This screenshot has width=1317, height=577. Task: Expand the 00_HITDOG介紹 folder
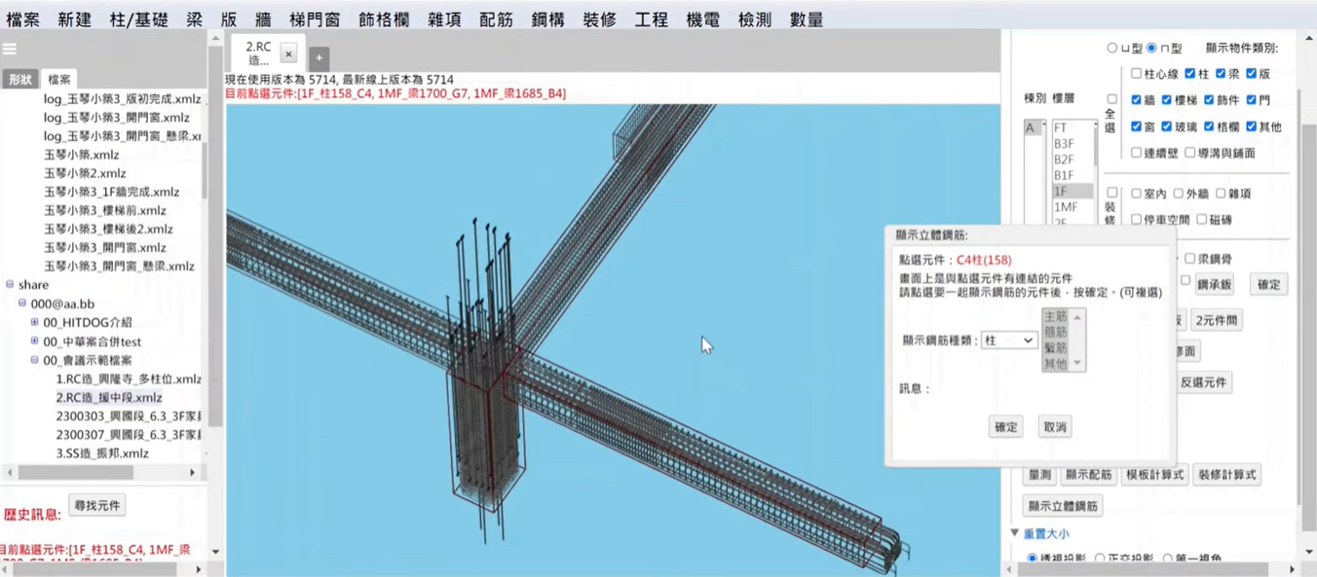35,322
